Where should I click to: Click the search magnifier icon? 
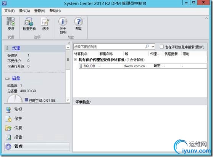(x=147, y=46)
